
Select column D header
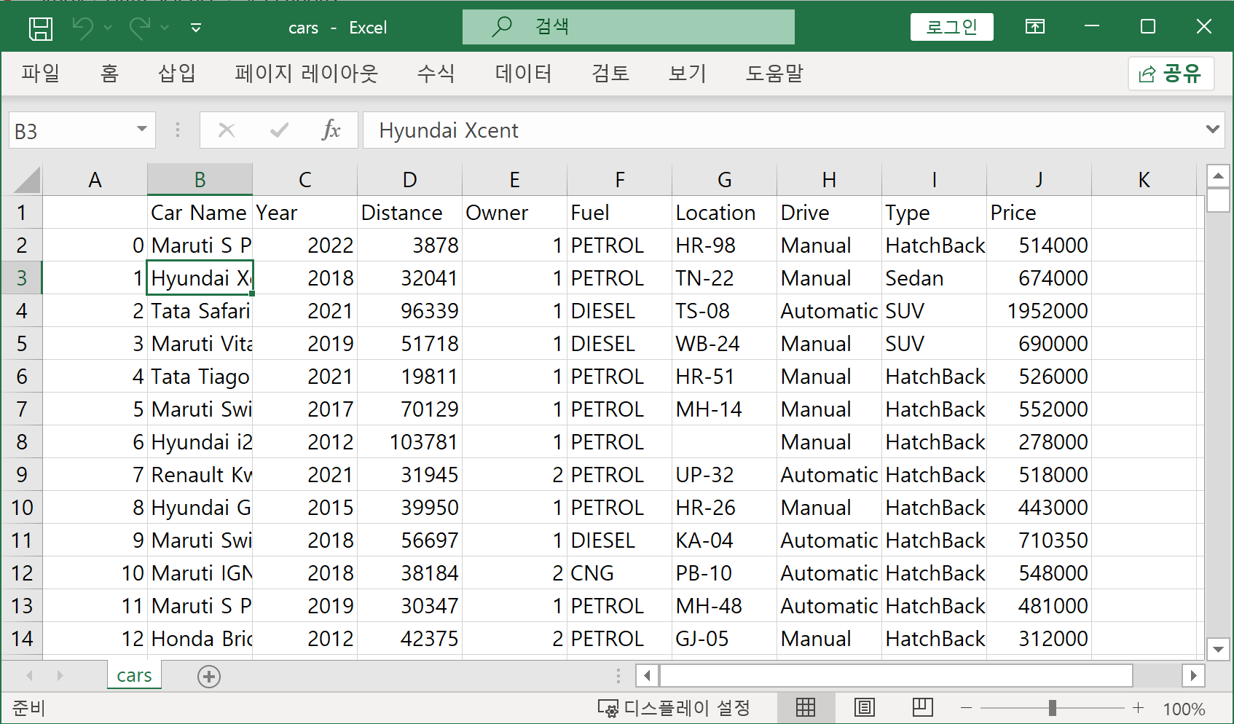coord(409,179)
